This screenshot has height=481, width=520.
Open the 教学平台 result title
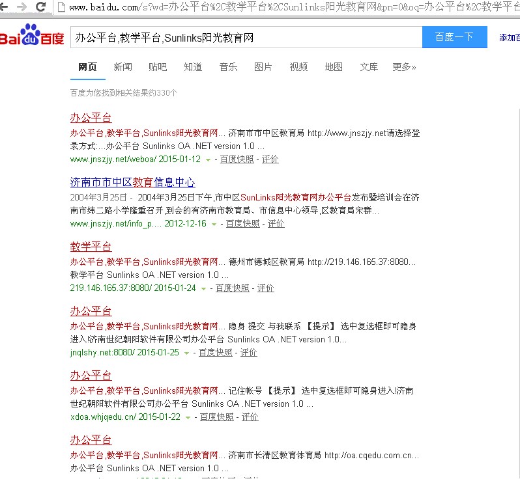[91, 247]
